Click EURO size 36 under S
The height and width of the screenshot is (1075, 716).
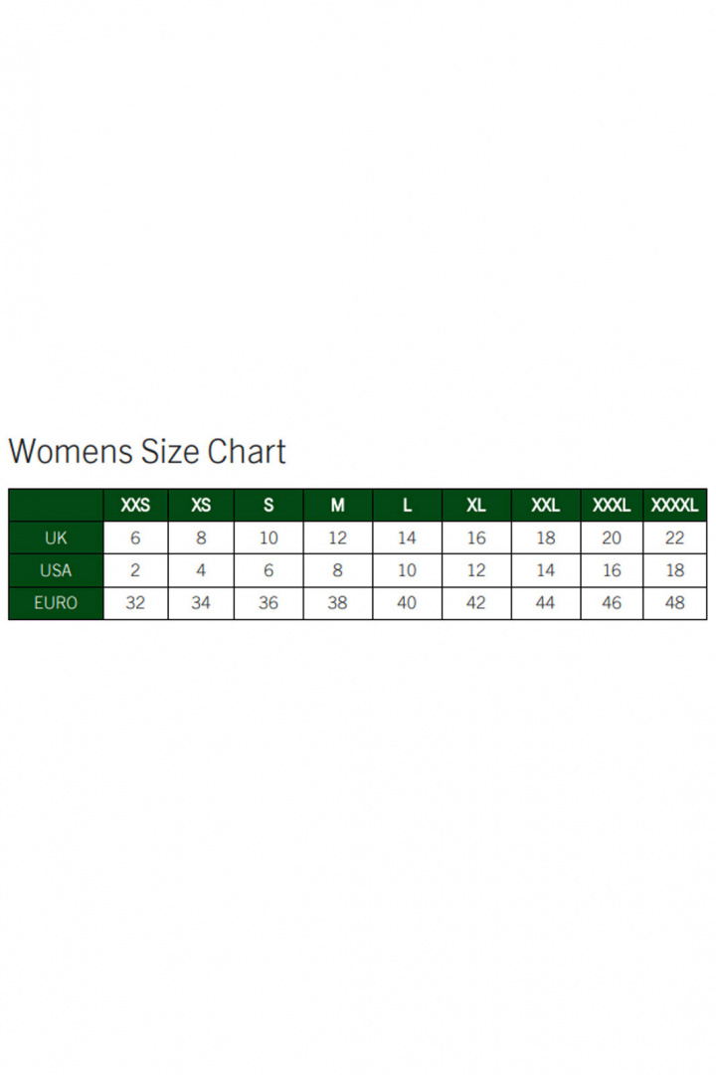pos(268,603)
